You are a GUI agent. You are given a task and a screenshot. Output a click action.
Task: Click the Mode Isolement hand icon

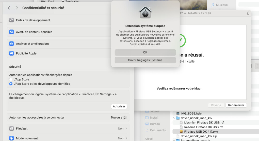11,138
